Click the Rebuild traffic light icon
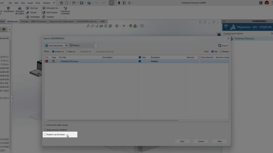 [x=119, y=3]
